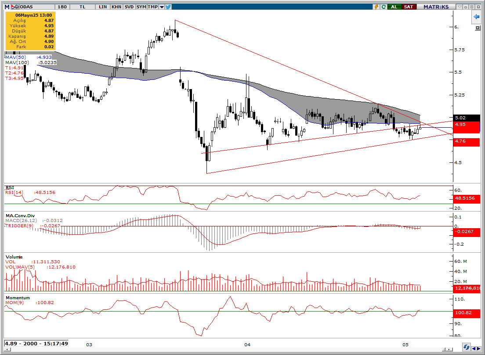Toggle the SVD option in toolbar
Image resolution: width=485 pixels, height=355 pixels.
point(129,7)
